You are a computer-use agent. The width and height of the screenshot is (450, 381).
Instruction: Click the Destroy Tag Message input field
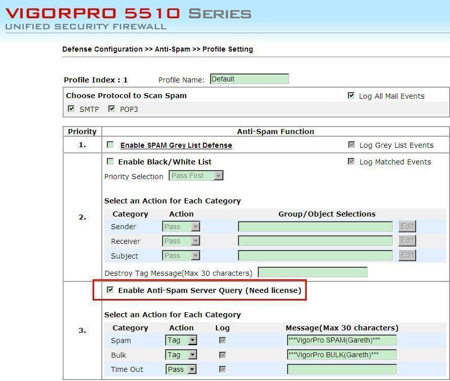pyautogui.click(x=312, y=272)
